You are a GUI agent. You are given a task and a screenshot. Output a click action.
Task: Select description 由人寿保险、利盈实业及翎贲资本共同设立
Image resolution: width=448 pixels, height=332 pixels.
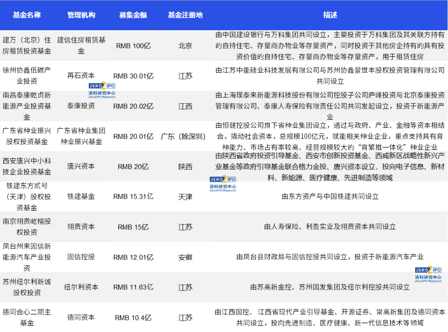pos(330,226)
